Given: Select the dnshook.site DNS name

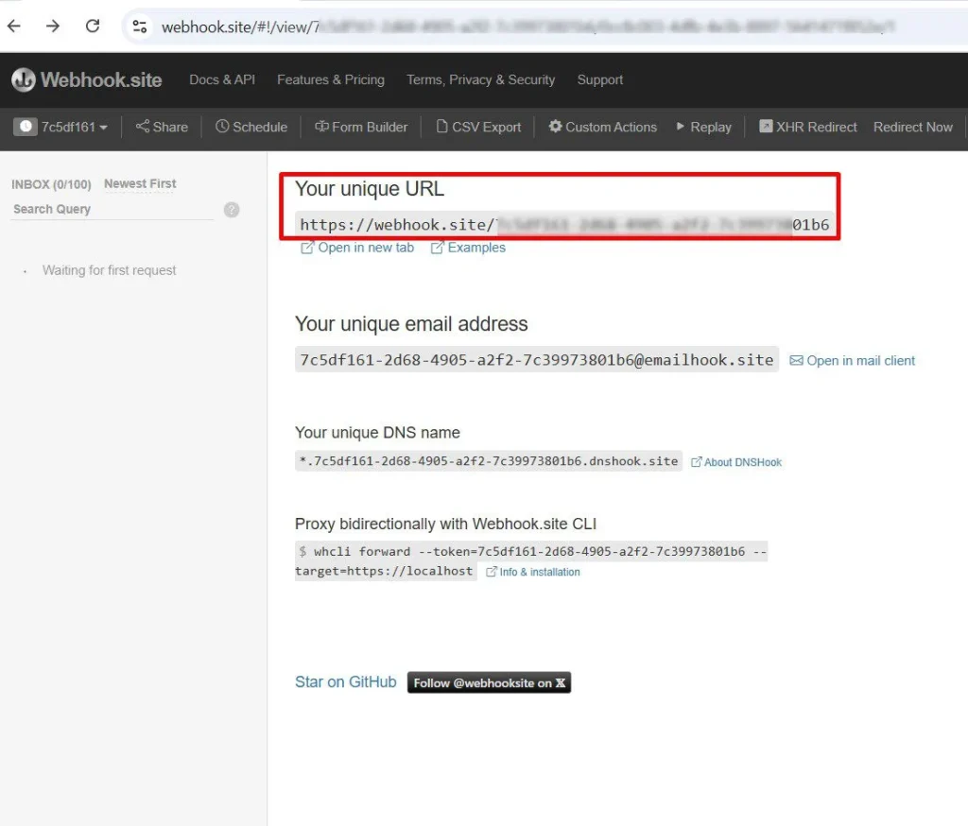Looking at the screenshot, I should tap(489, 461).
